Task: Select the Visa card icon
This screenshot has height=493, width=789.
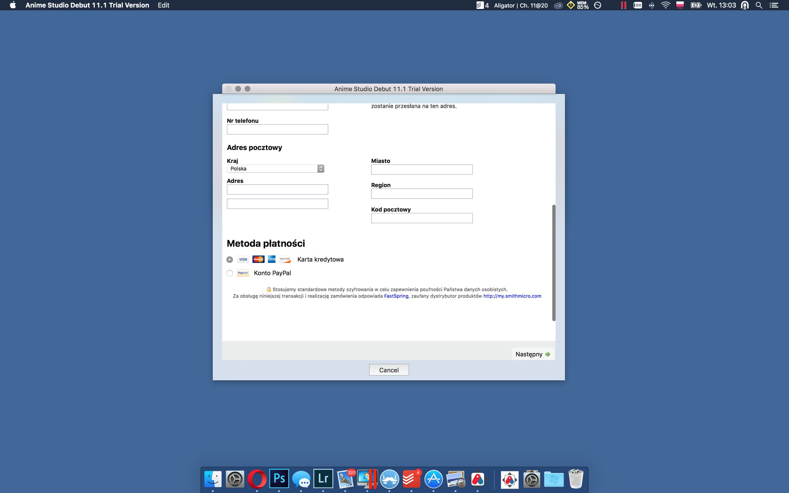Action: (x=243, y=259)
